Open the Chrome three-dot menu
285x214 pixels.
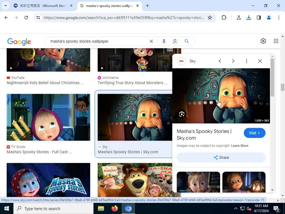[279, 18]
